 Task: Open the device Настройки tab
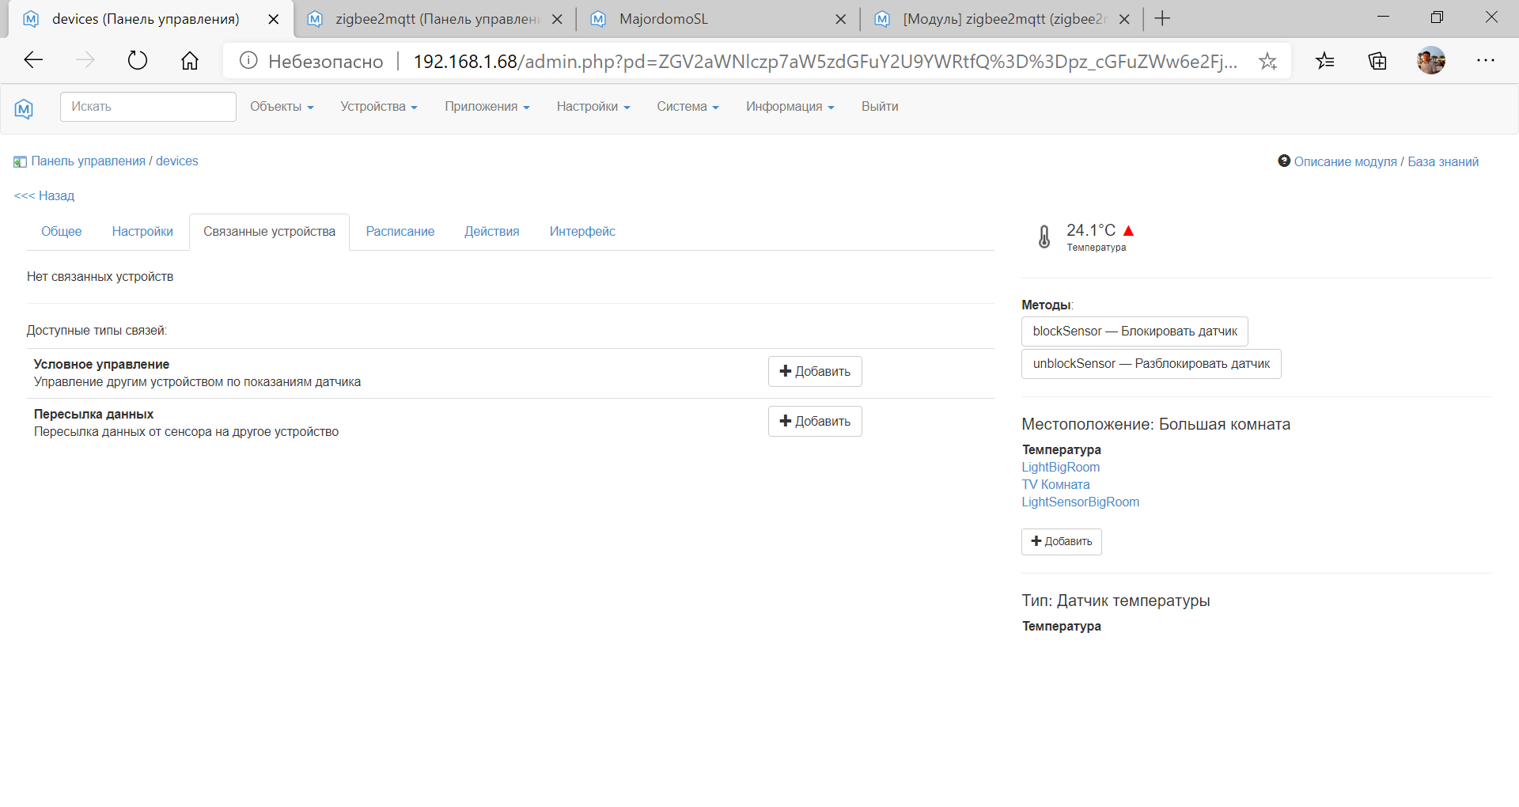(142, 232)
